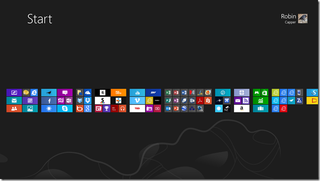This screenshot has width=320, height=181.
Task: Open the Desktop tile
Action: point(14,92)
